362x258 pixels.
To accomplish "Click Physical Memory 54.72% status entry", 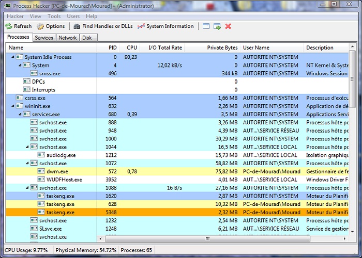I will [86, 250].
